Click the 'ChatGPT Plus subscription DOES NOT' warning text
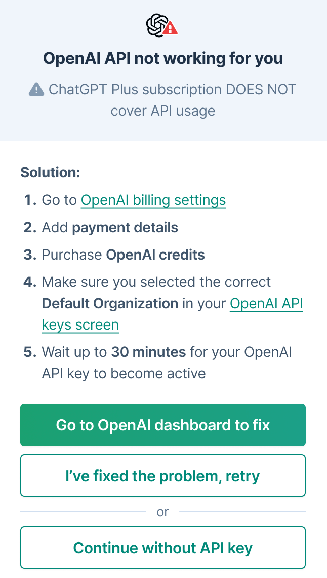 [172, 89]
